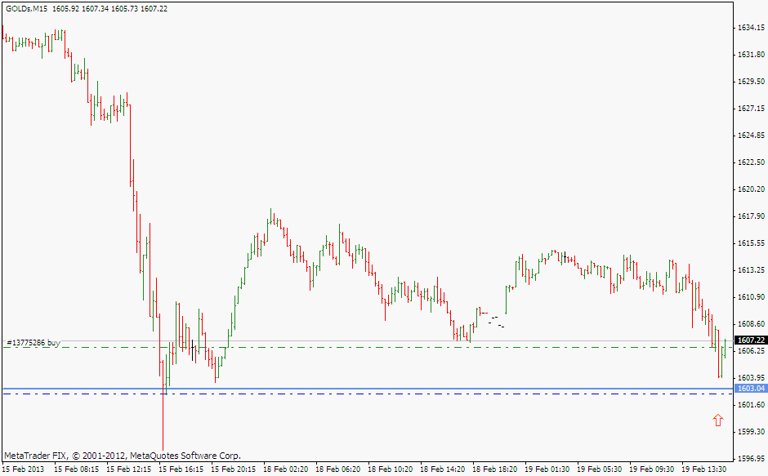Select 1596.95 on the price scale
This screenshot has width=768, height=476.
click(750, 457)
